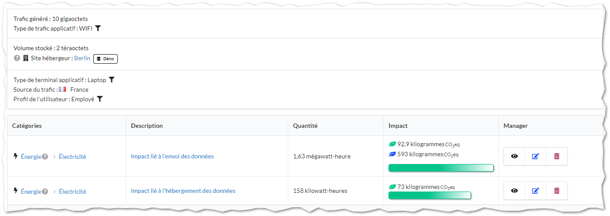Screen dimensions: 610x216
Task: View the data sending impact with eye icon
Action: click(x=515, y=156)
